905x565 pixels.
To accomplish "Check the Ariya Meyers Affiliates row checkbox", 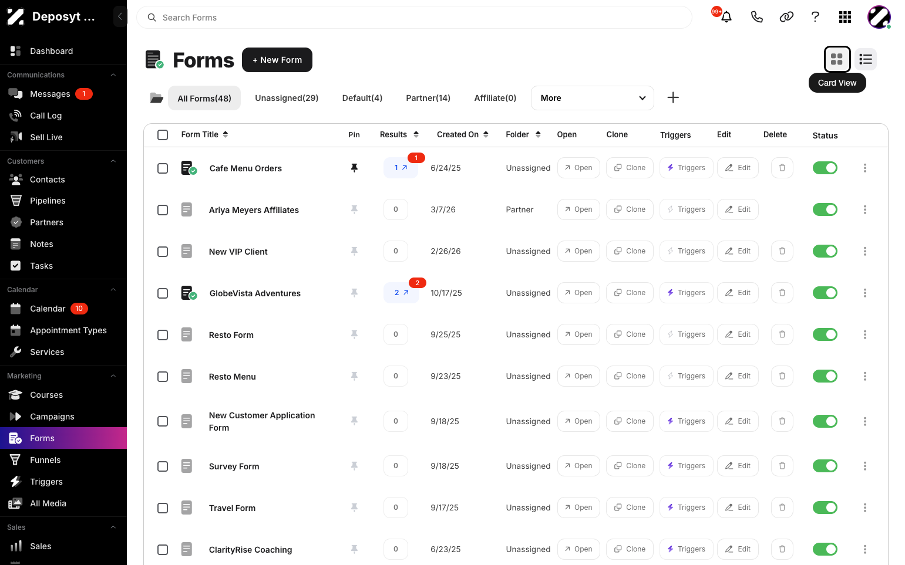I will pos(163,210).
